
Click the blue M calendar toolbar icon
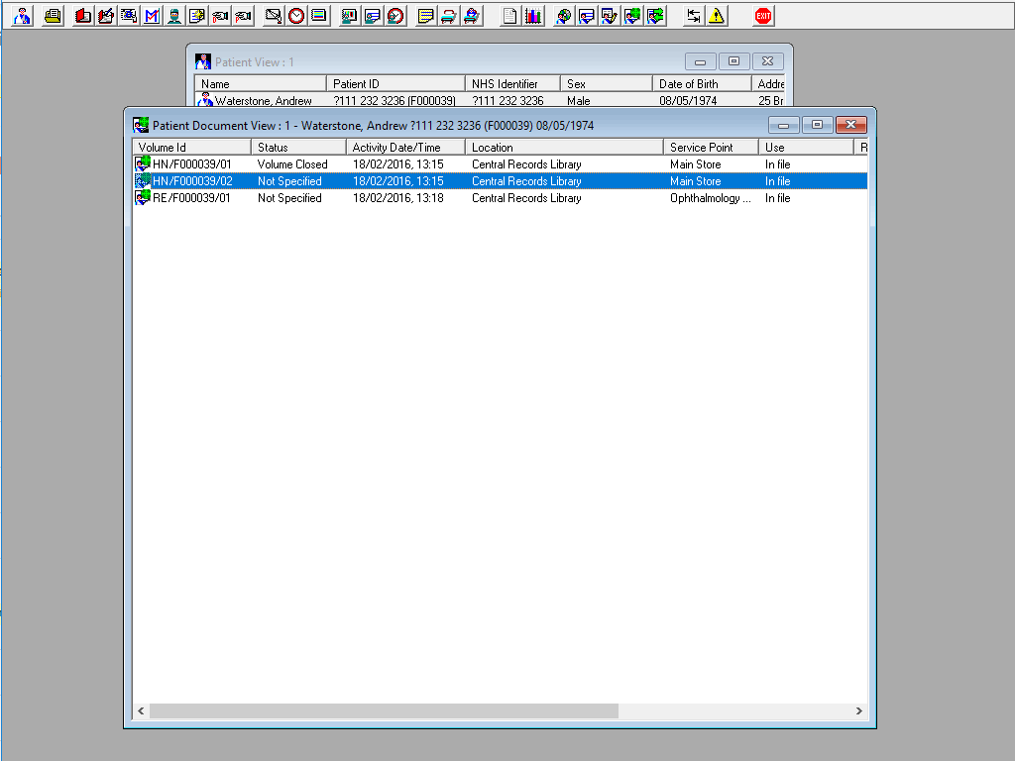pos(152,16)
